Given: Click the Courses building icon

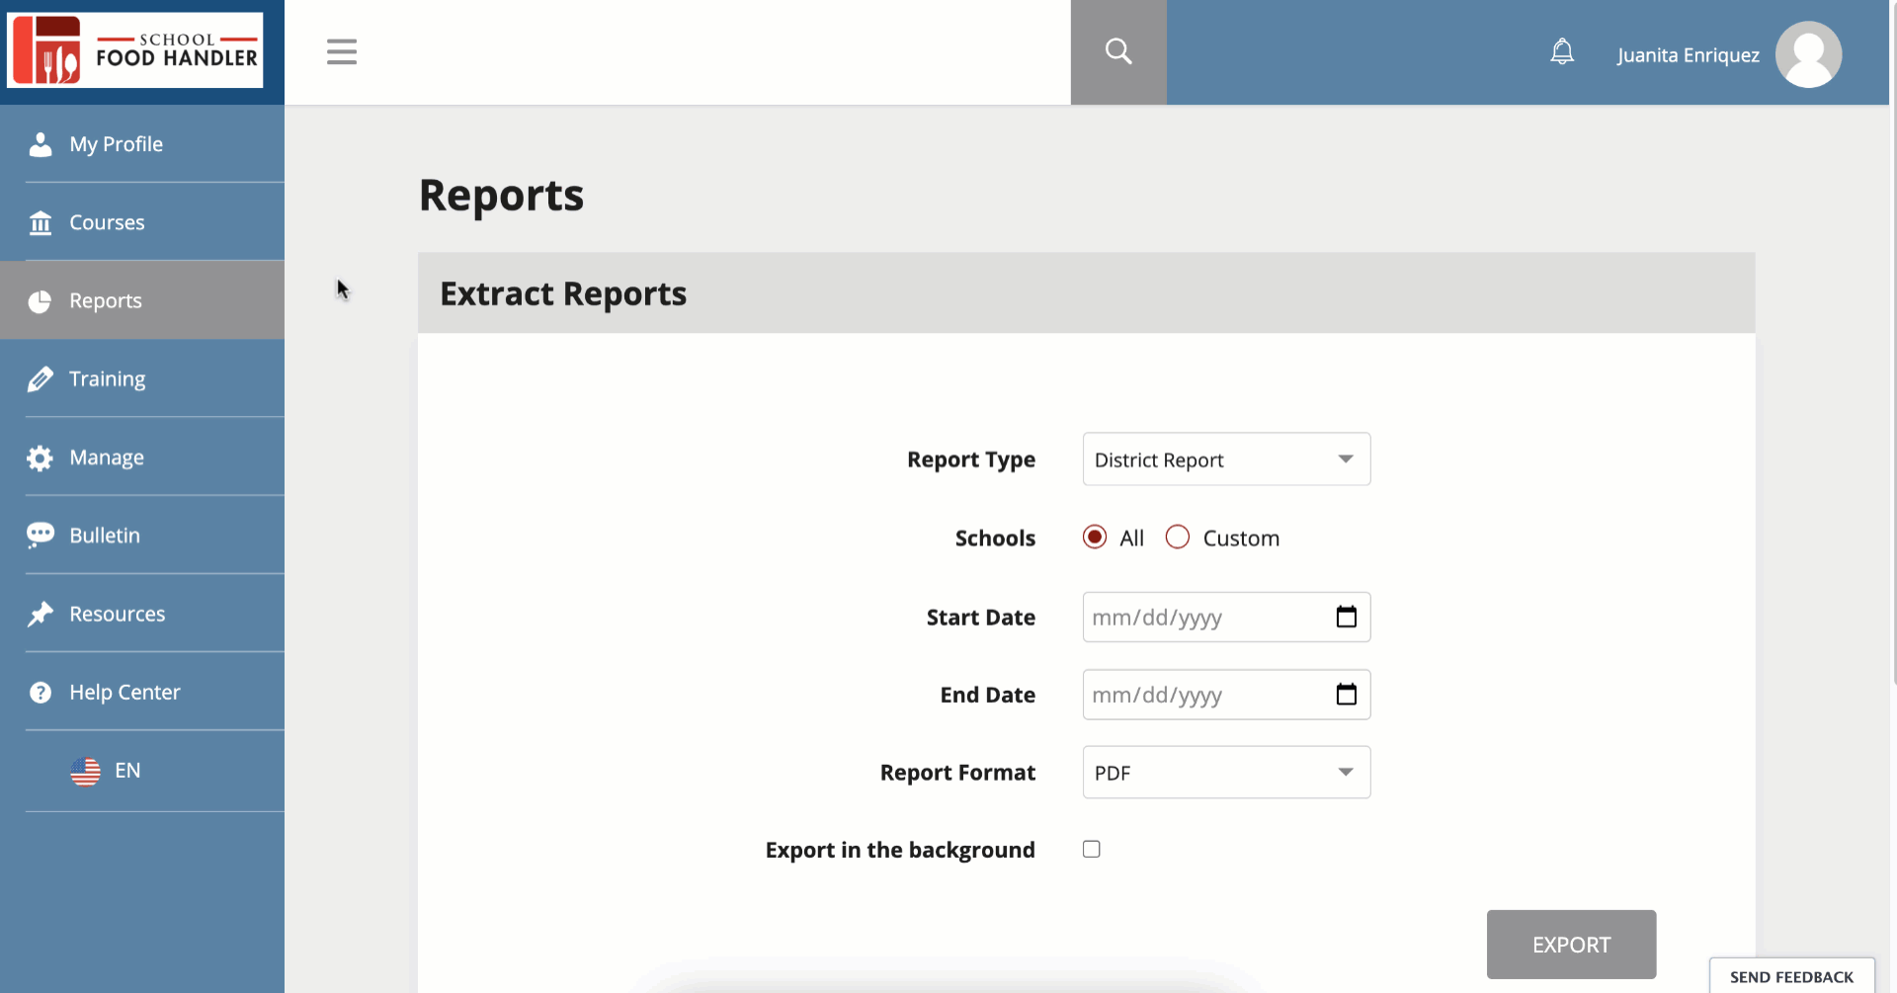Looking at the screenshot, I should 41,223.
